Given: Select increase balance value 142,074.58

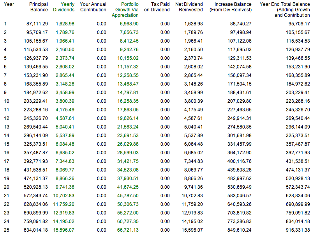Looking at the screenshot, I should 240,67.
